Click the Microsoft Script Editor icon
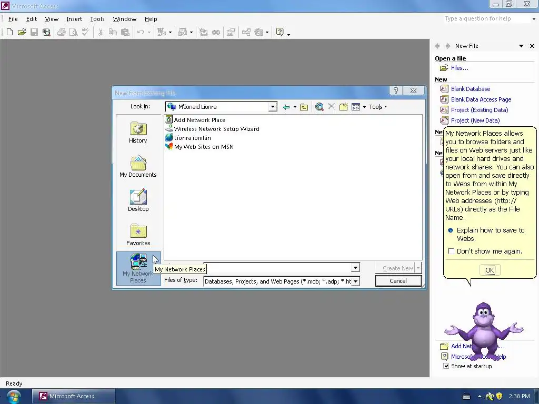539x404 pixels. 216,32
